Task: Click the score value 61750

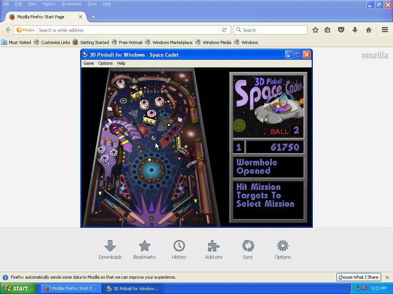Action: click(x=285, y=147)
